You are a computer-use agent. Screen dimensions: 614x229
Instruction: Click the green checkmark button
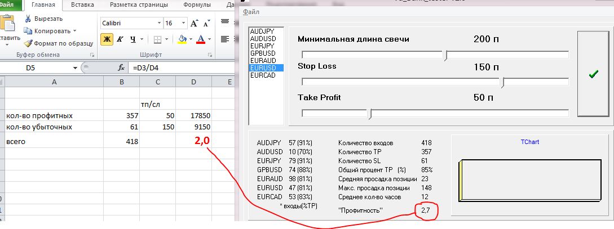click(593, 74)
